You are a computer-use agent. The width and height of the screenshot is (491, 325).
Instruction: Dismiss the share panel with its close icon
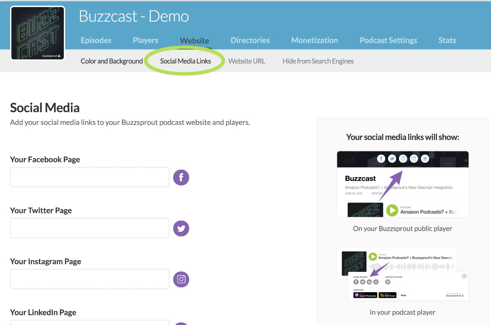click(464, 276)
